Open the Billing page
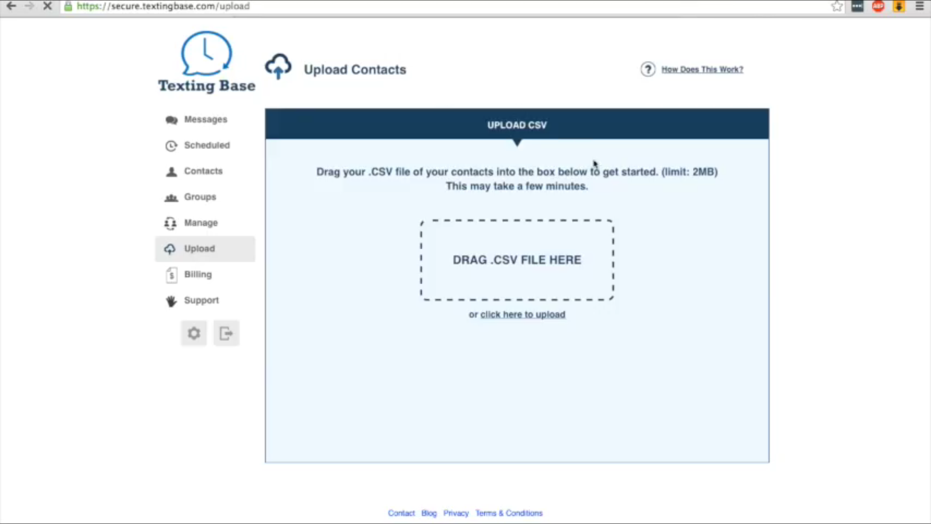The image size is (931, 524). 197,274
